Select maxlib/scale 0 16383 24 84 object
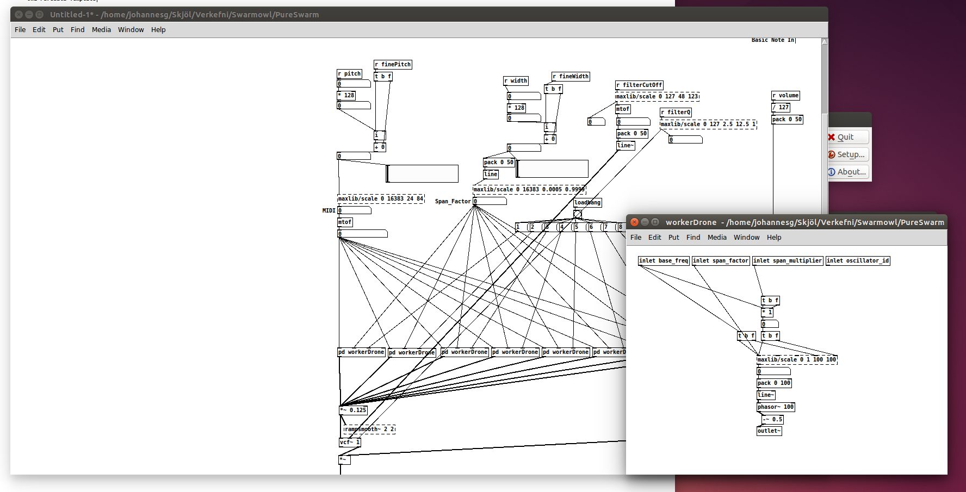The width and height of the screenshot is (966, 492). (x=381, y=198)
